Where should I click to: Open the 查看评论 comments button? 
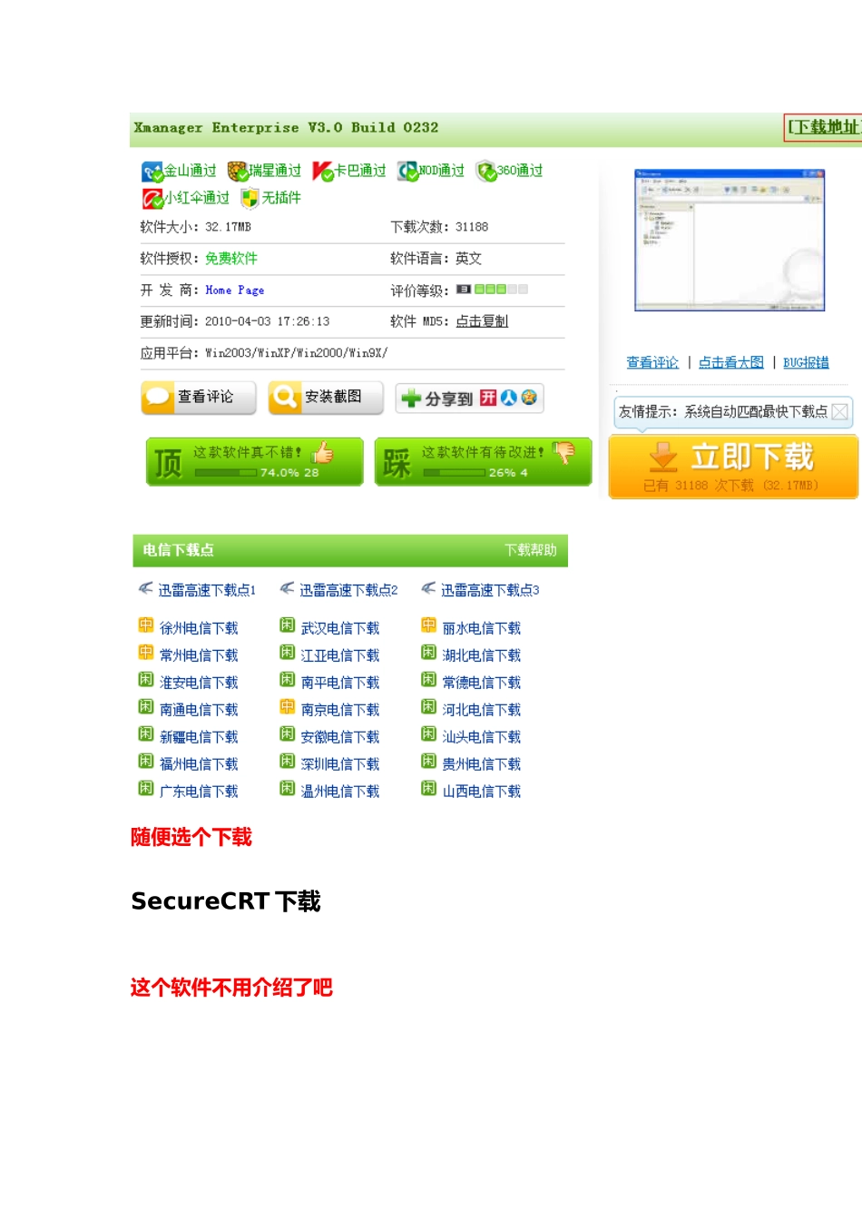pyautogui.click(x=199, y=397)
